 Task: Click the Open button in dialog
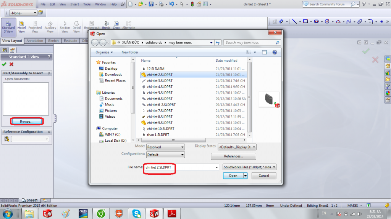tap(233, 176)
